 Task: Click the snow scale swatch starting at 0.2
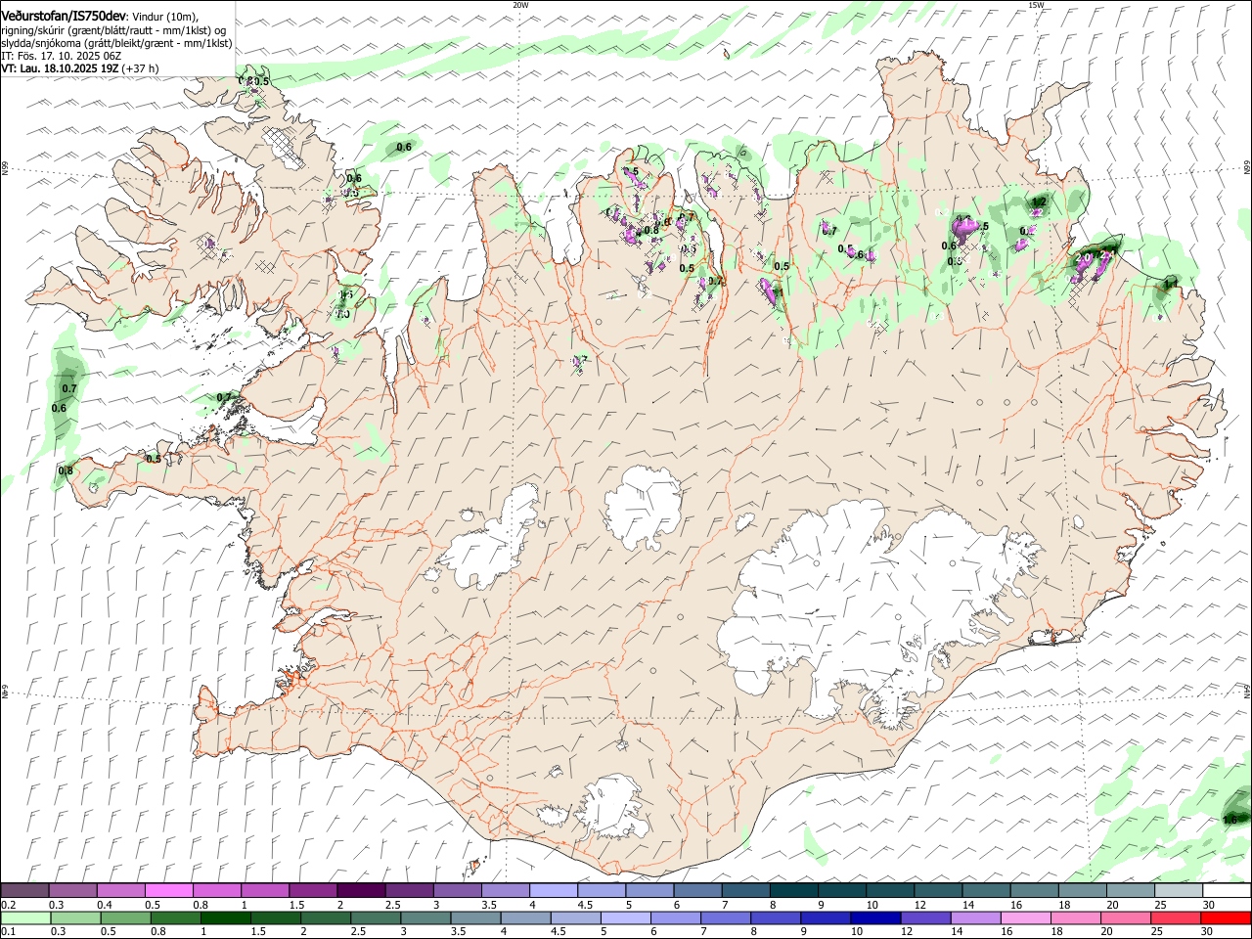point(25,891)
